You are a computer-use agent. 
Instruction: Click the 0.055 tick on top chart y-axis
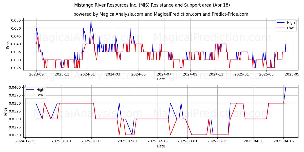(x=16, y=20)
